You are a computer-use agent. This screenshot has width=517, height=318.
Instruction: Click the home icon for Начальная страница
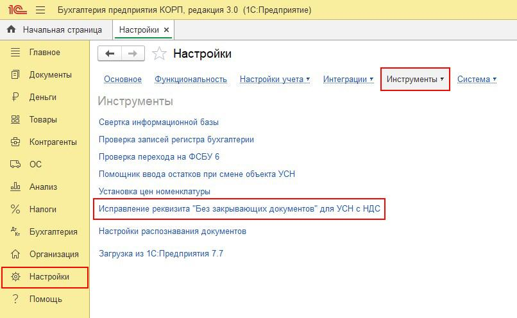tap(11, 29)
